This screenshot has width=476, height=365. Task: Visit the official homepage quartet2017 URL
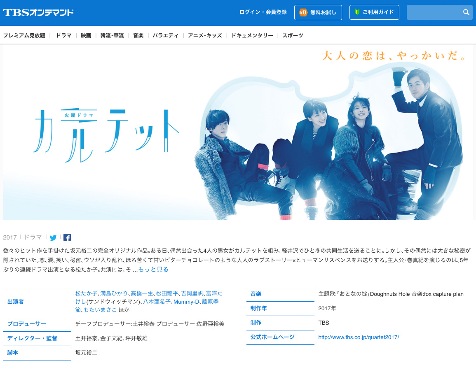pyautogui.click(x=359, y=337)
